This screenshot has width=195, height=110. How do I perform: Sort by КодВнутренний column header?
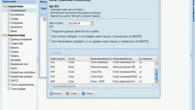(58, 59)
